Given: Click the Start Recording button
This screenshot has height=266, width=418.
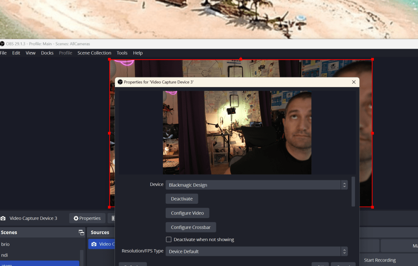Looking at the screenshot, I should point(380,260).
